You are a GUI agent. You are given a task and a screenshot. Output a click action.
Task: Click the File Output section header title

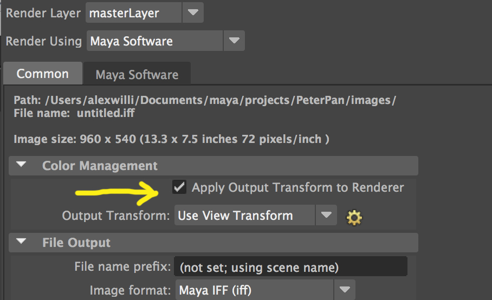76,243
